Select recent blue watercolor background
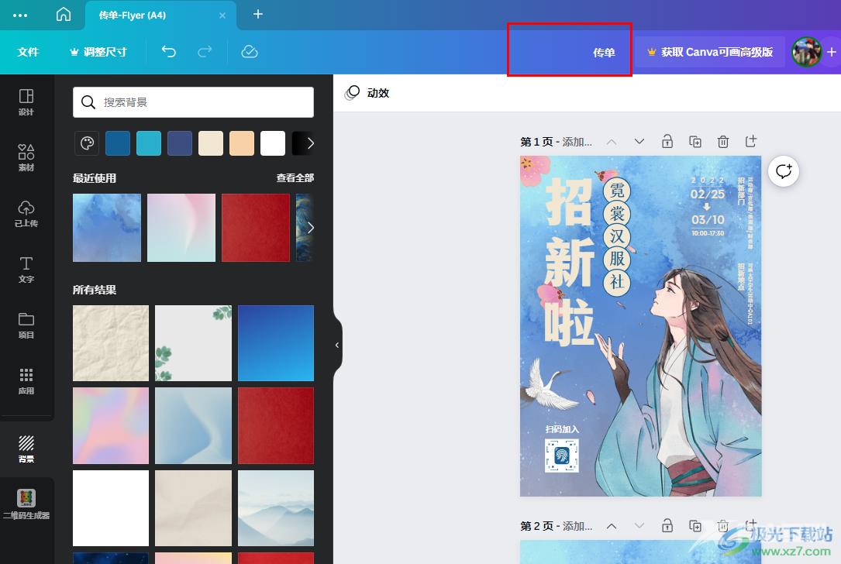The width and height of the screenshot is (841, 564). click(x=107, y=228)
